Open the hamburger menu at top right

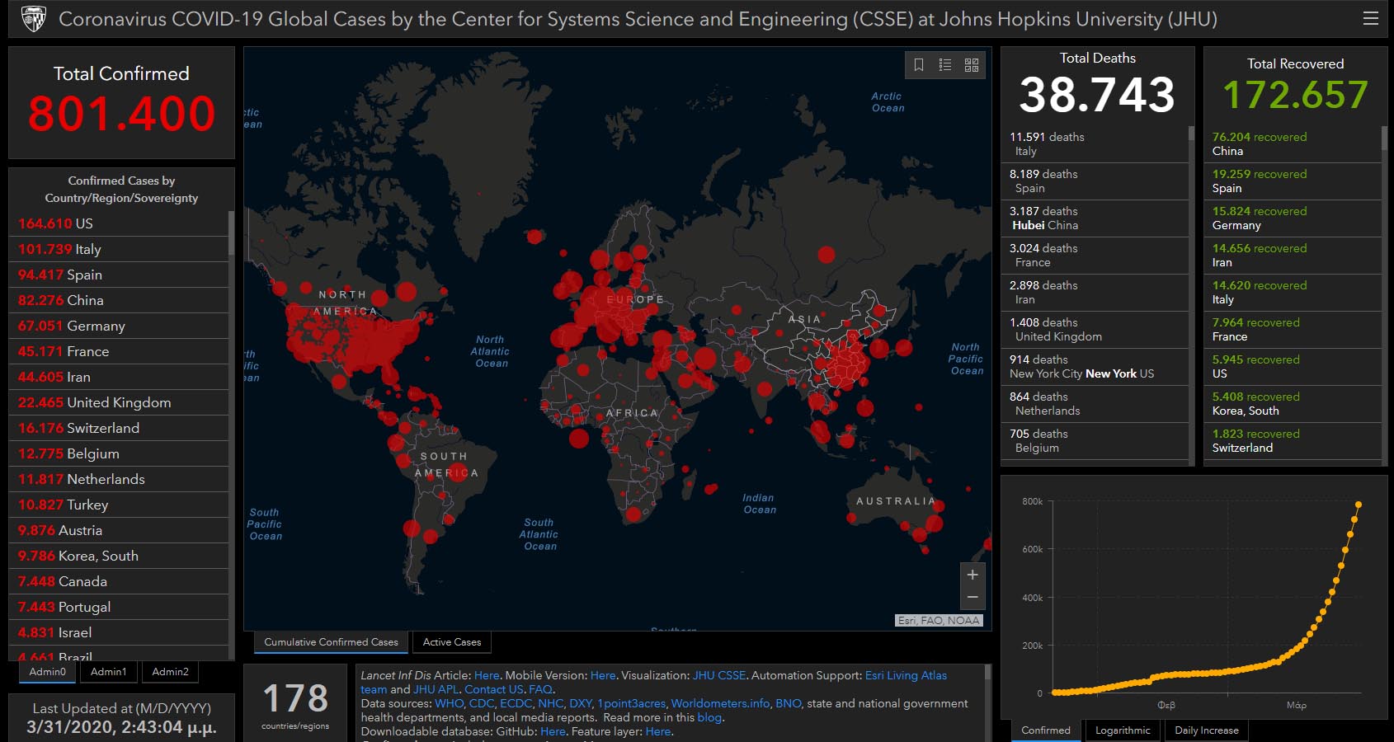[1371, 18]
